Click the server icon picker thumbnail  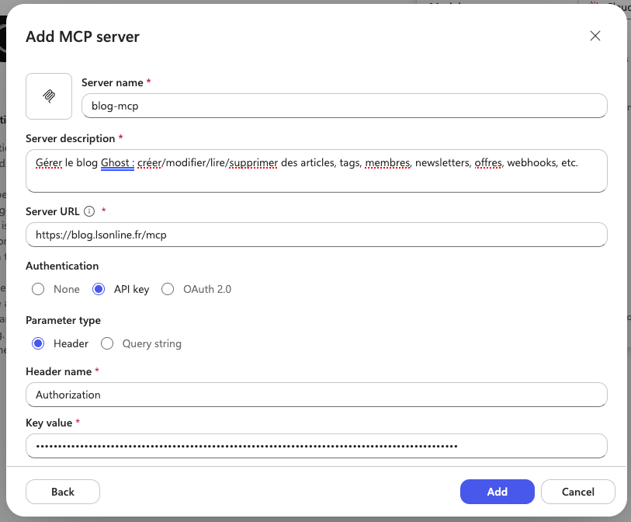click(x=49, y=96)
